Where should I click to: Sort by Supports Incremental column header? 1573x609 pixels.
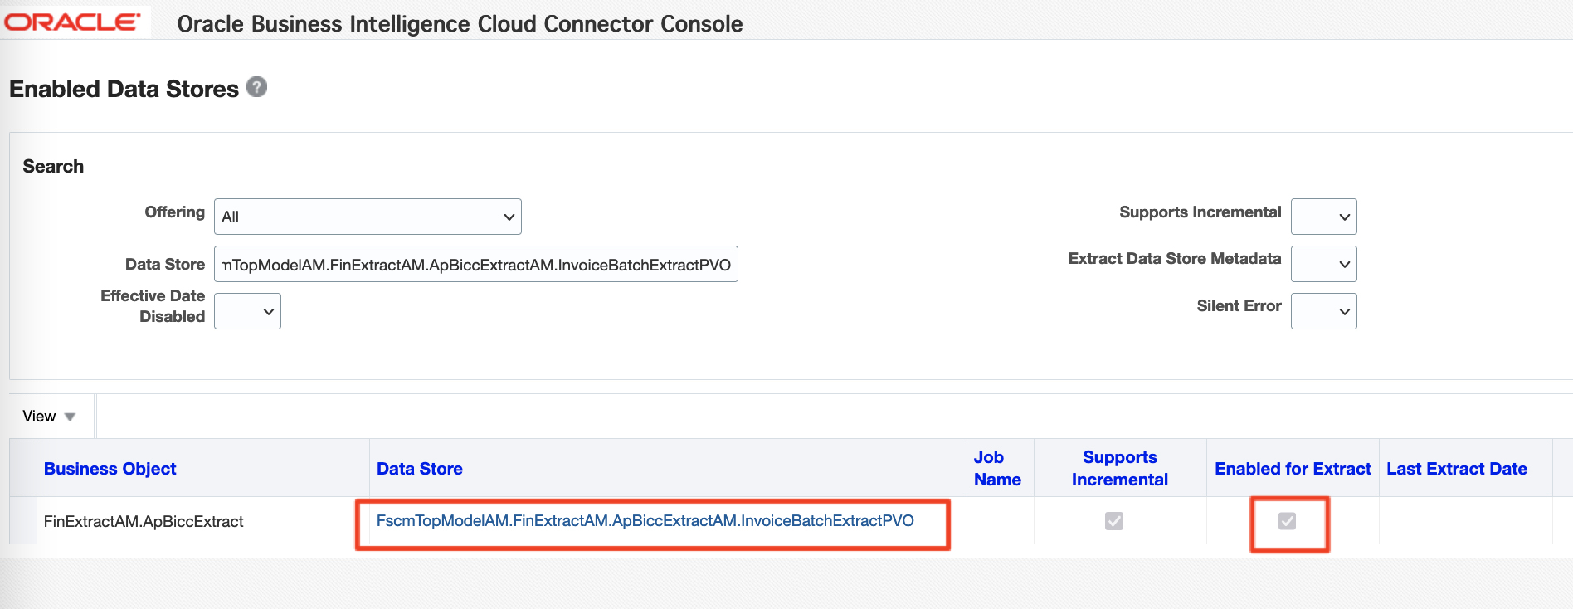pos(1119,469)
